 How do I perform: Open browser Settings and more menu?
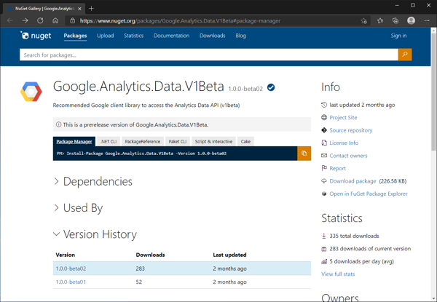click(427, 20)
